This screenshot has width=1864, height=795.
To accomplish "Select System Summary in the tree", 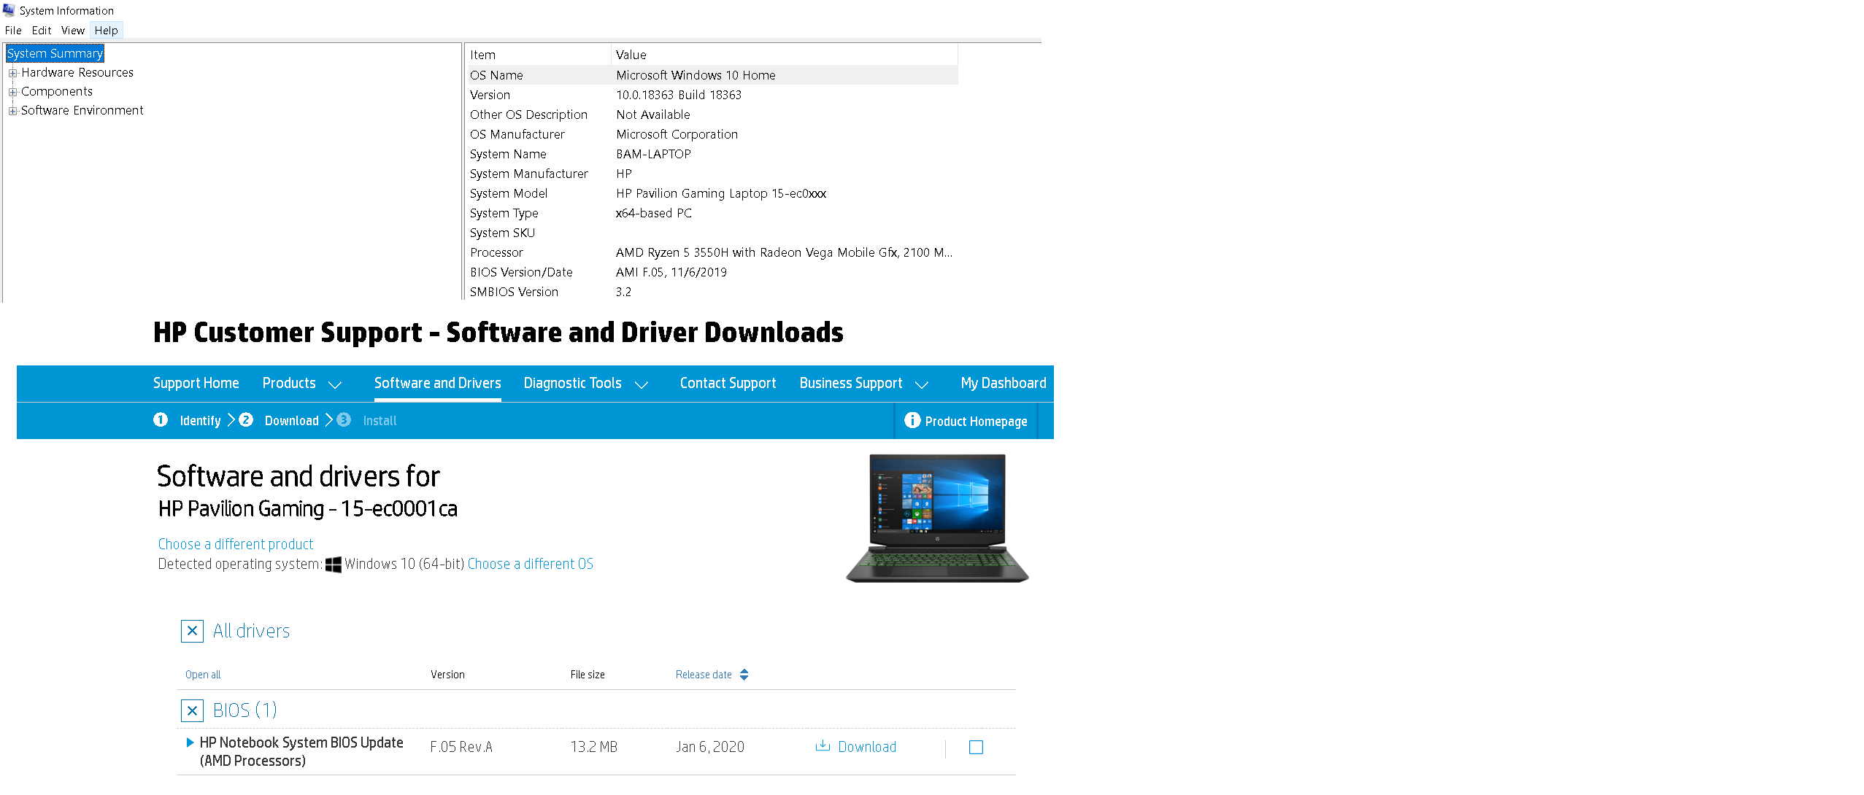I will click(x=55, y=53).
